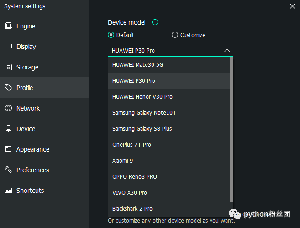This screenshot has width=300, height=228.
Task: Open the Preferences settings tab
Action: 45,170
